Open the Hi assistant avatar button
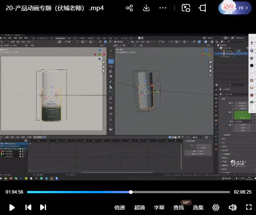The image size is (256, 215). tap(235, 8)
